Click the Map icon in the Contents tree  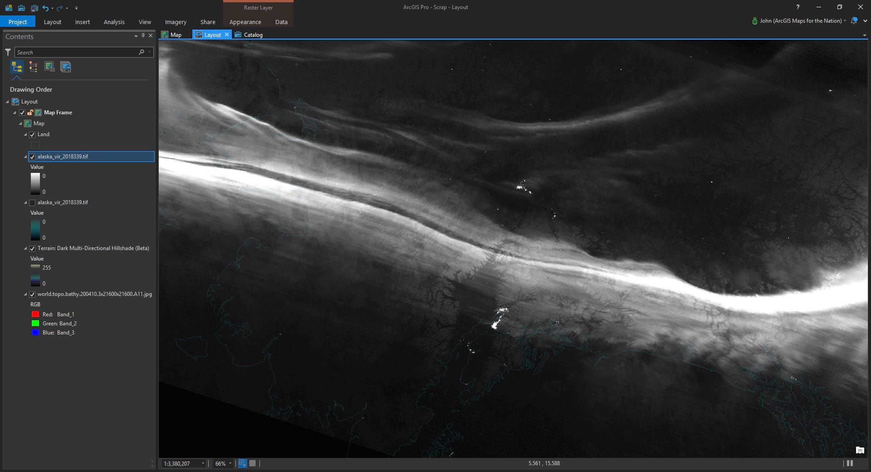[x=28, y=123]
